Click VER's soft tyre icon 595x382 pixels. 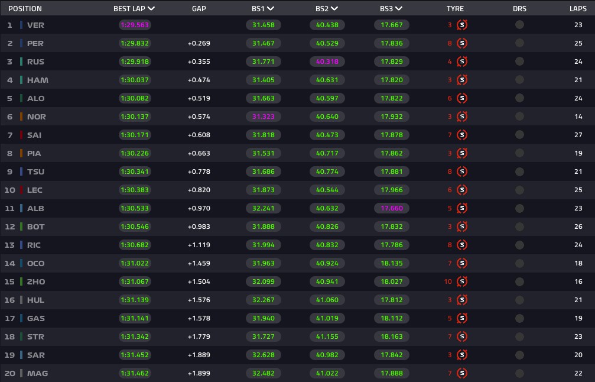462,25
